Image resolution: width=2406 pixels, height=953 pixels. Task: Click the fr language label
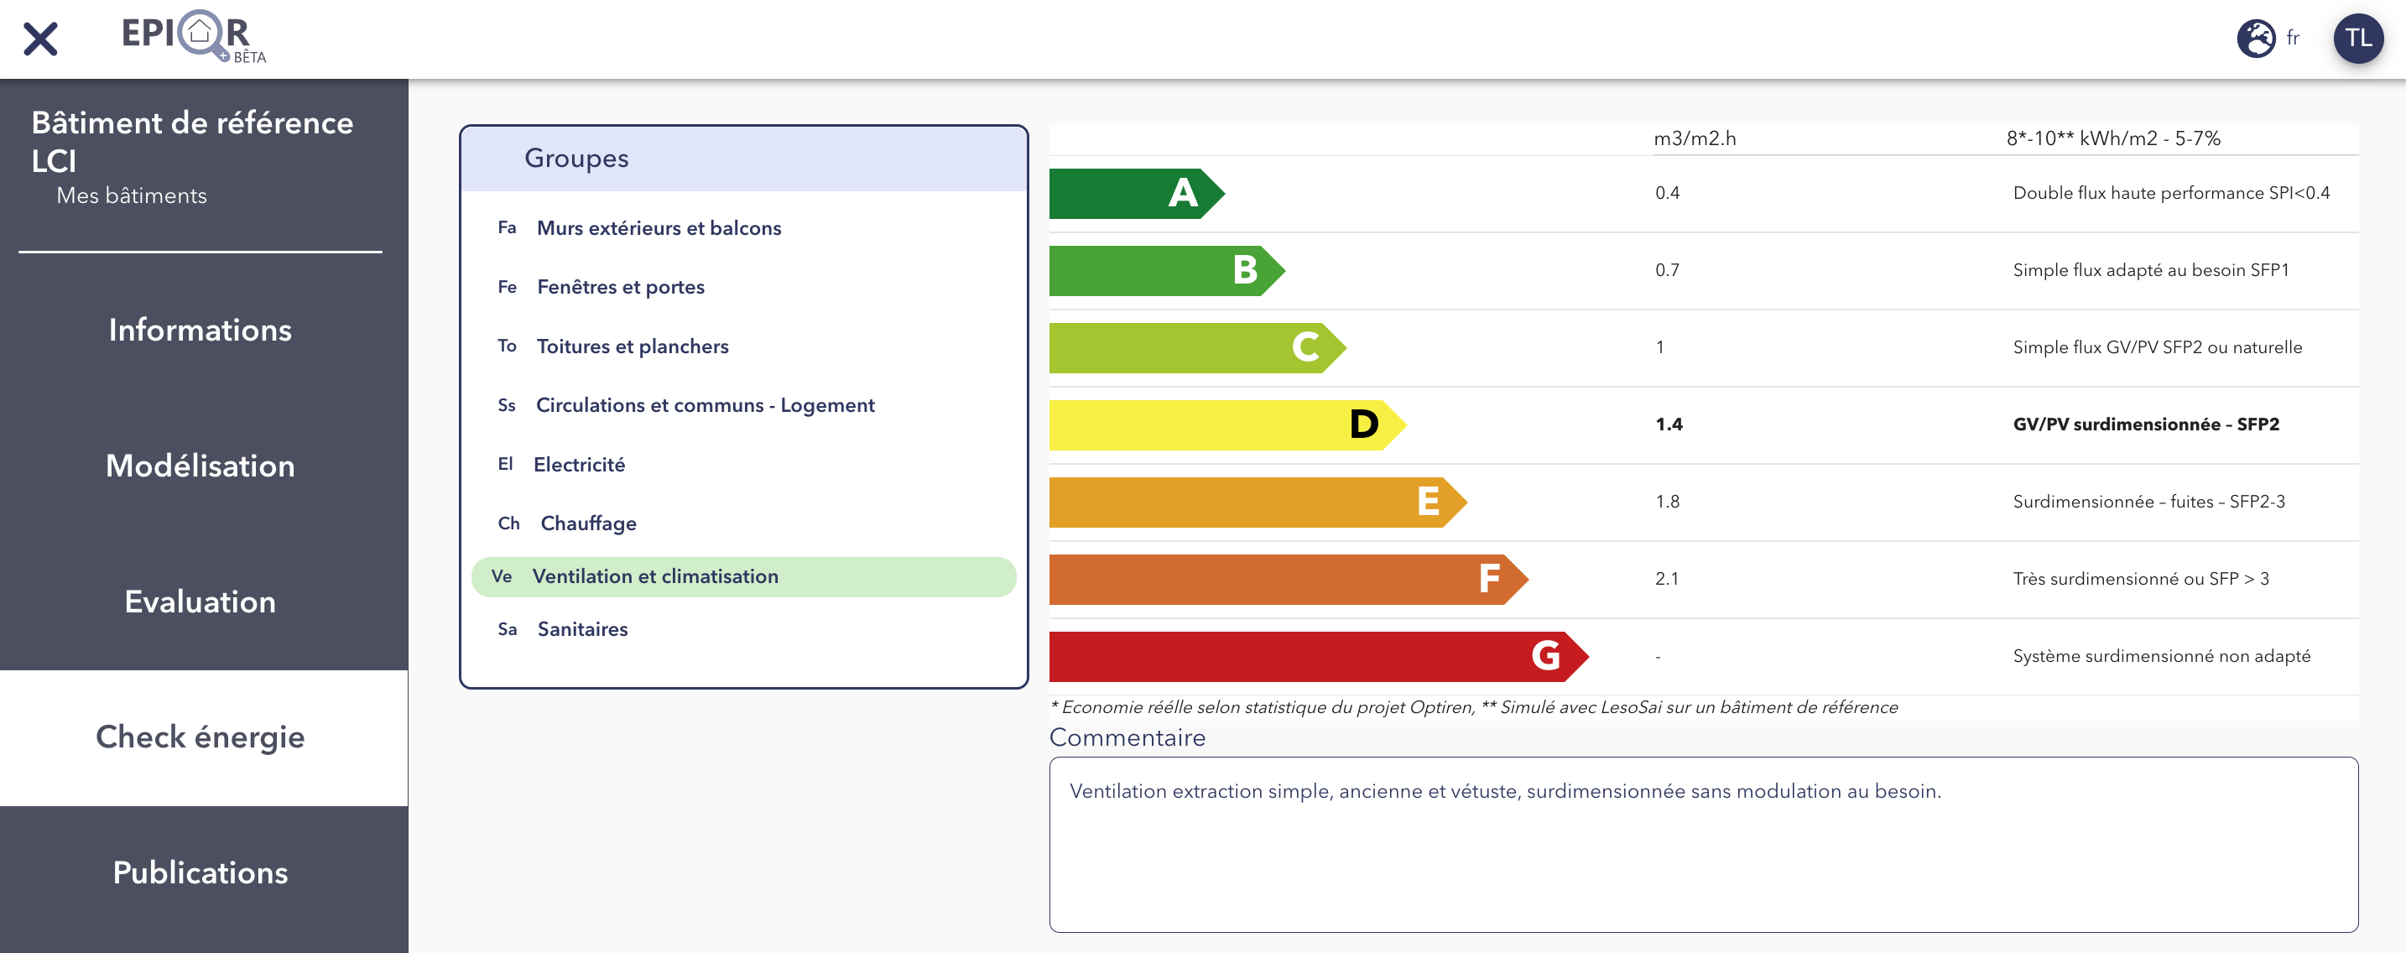(2293, 39)
